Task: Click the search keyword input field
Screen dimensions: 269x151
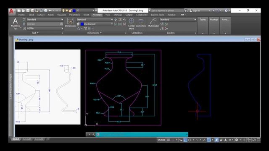Action: 167,10
